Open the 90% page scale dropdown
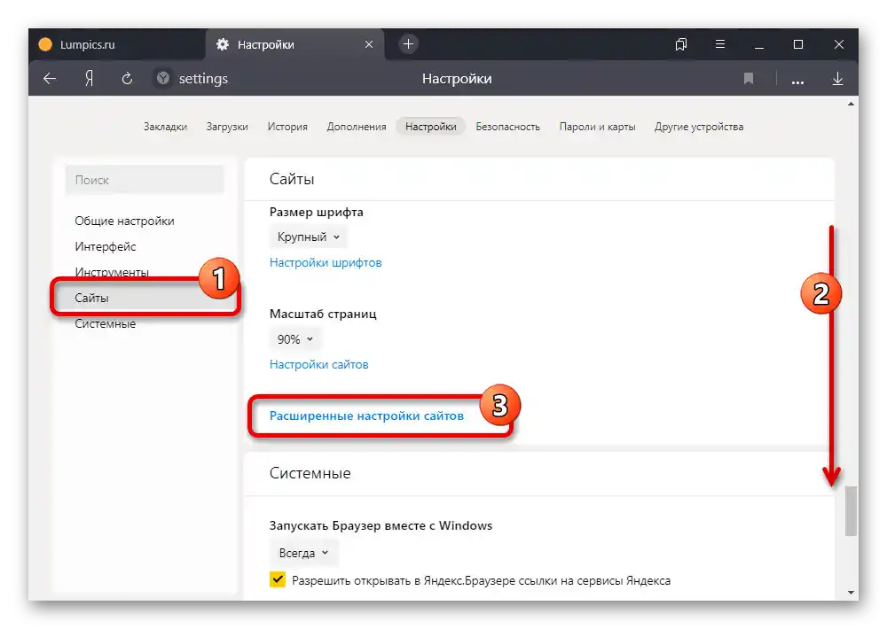 (x=294, y=338)
